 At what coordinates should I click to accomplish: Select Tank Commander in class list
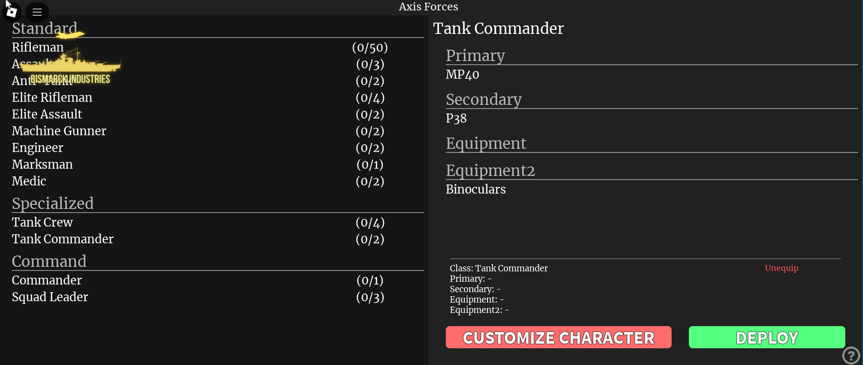tap(218, 239)
